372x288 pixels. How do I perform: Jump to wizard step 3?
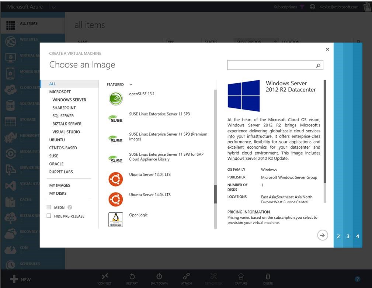click(348, 236)
